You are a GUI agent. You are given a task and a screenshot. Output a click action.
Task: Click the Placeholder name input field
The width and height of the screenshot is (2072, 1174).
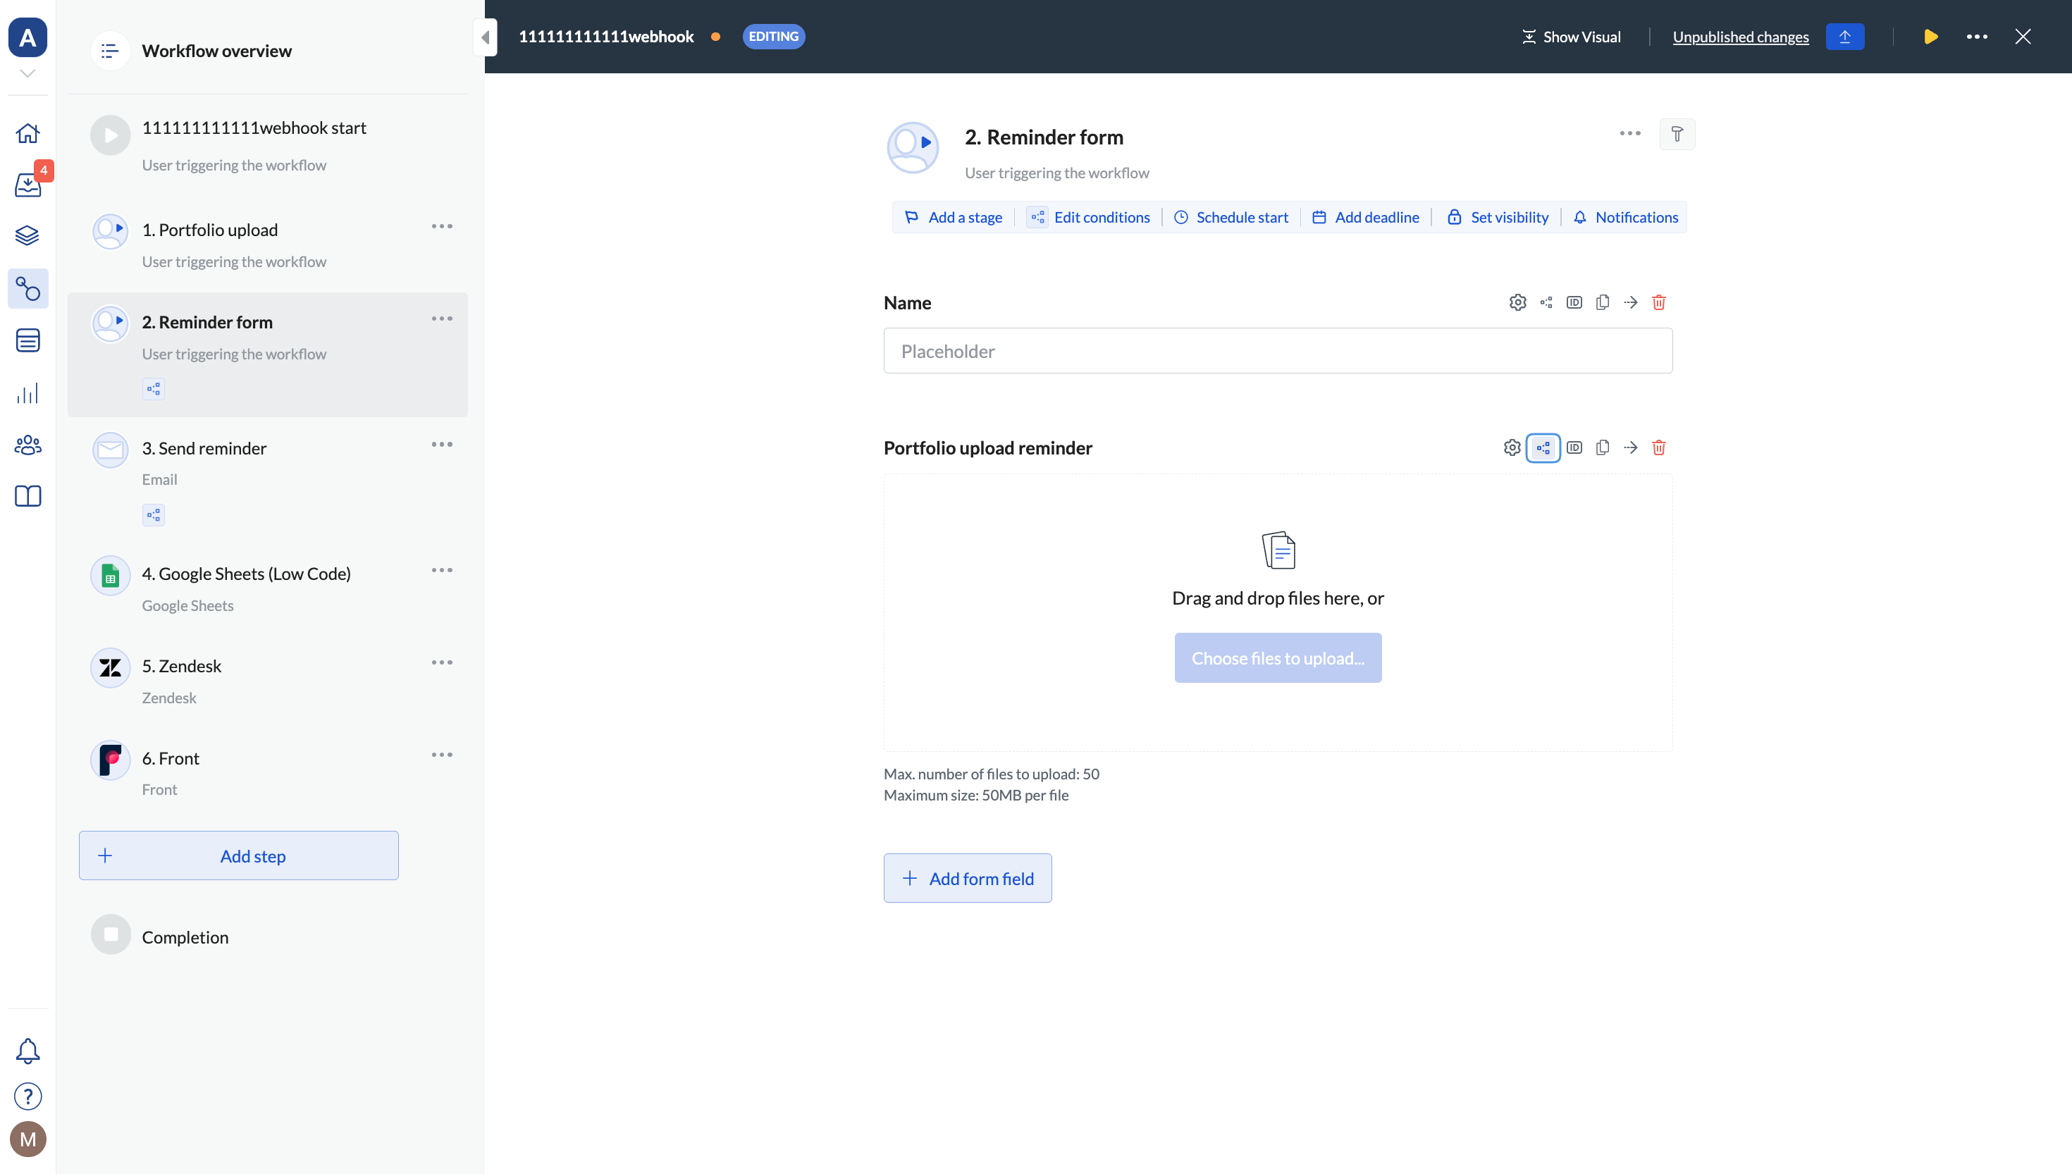[x=1277, y=351]
